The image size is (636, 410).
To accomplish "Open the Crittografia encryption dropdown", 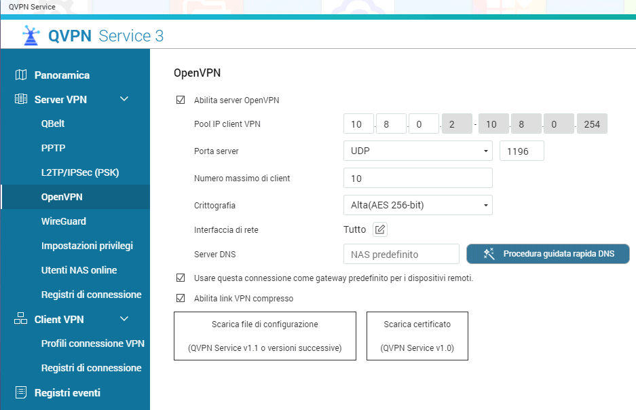I will [x=418, y=205].
